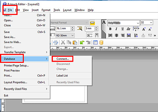158x112 pixels.
Task: Select Connect... in Database submenu
Action: (x=63, y=59)
